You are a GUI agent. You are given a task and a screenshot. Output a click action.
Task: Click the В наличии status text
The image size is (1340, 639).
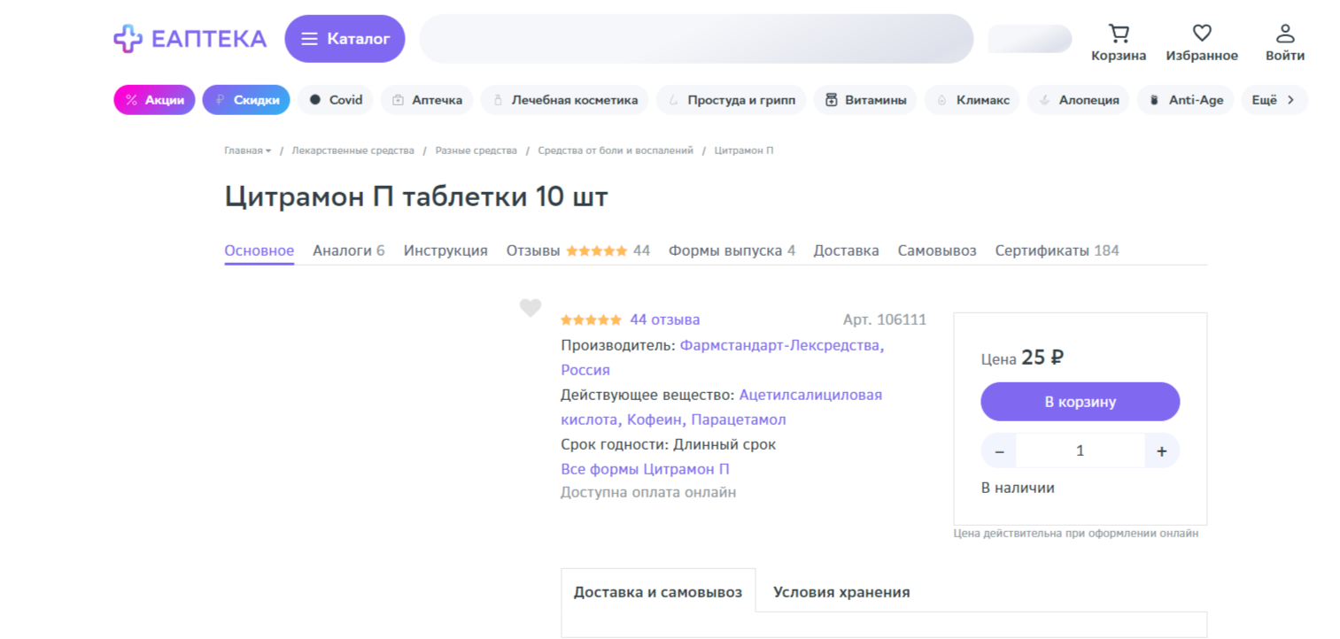click(x=1018, y=488)
